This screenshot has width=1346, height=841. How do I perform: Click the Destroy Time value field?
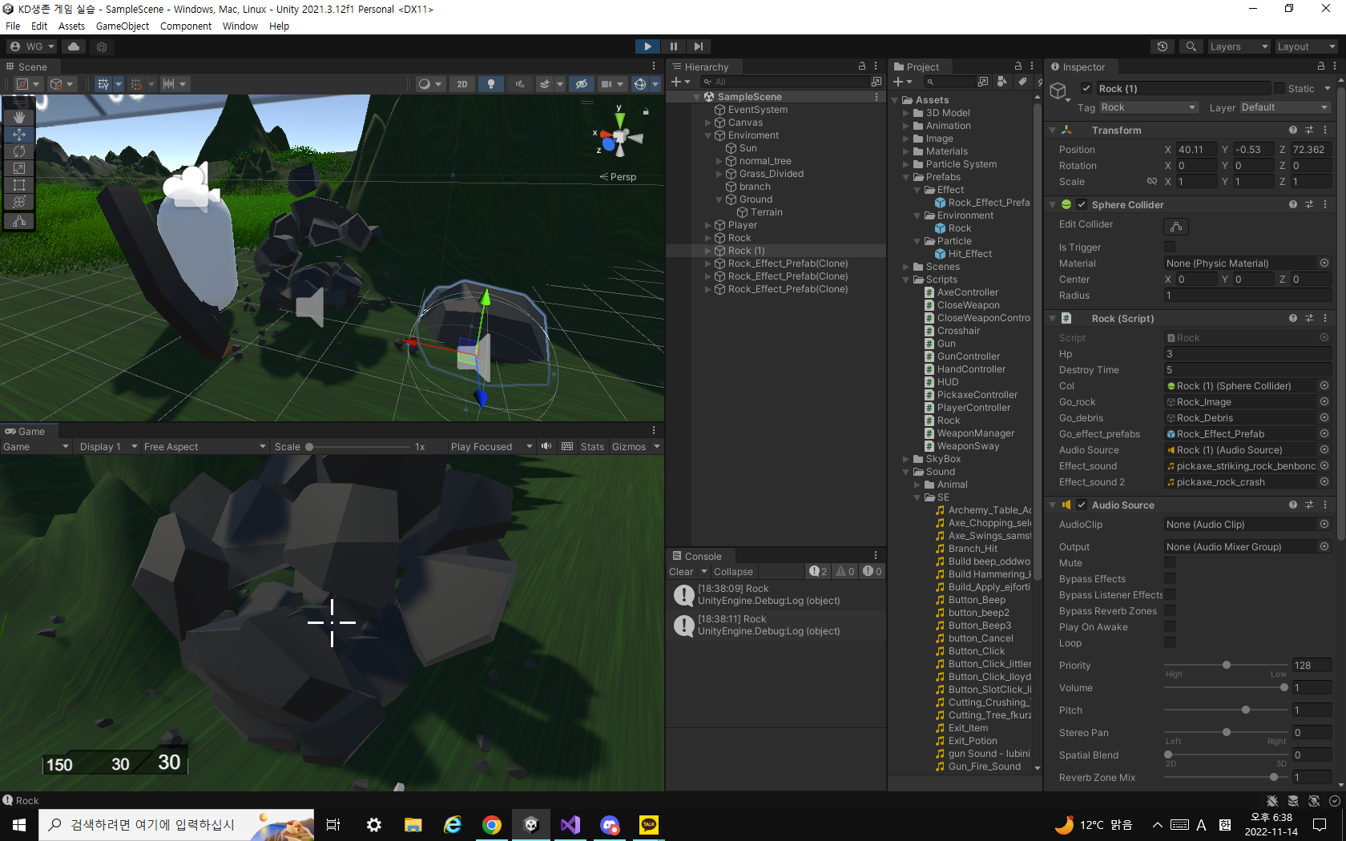(x=1247, y=370)
